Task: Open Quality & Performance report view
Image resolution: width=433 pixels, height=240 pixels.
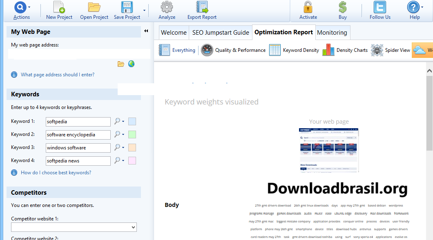Action: 233,50
